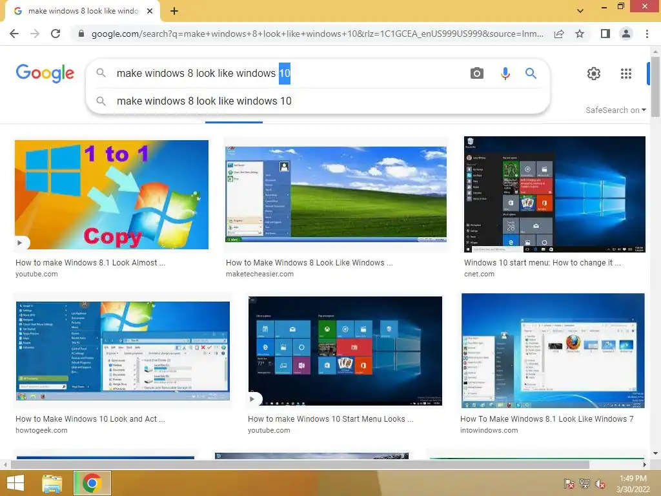Open the Action Center flag tray icon
The width and height of the screenshot is (661, 496).
pyautogui.click(x=569, y=484)
